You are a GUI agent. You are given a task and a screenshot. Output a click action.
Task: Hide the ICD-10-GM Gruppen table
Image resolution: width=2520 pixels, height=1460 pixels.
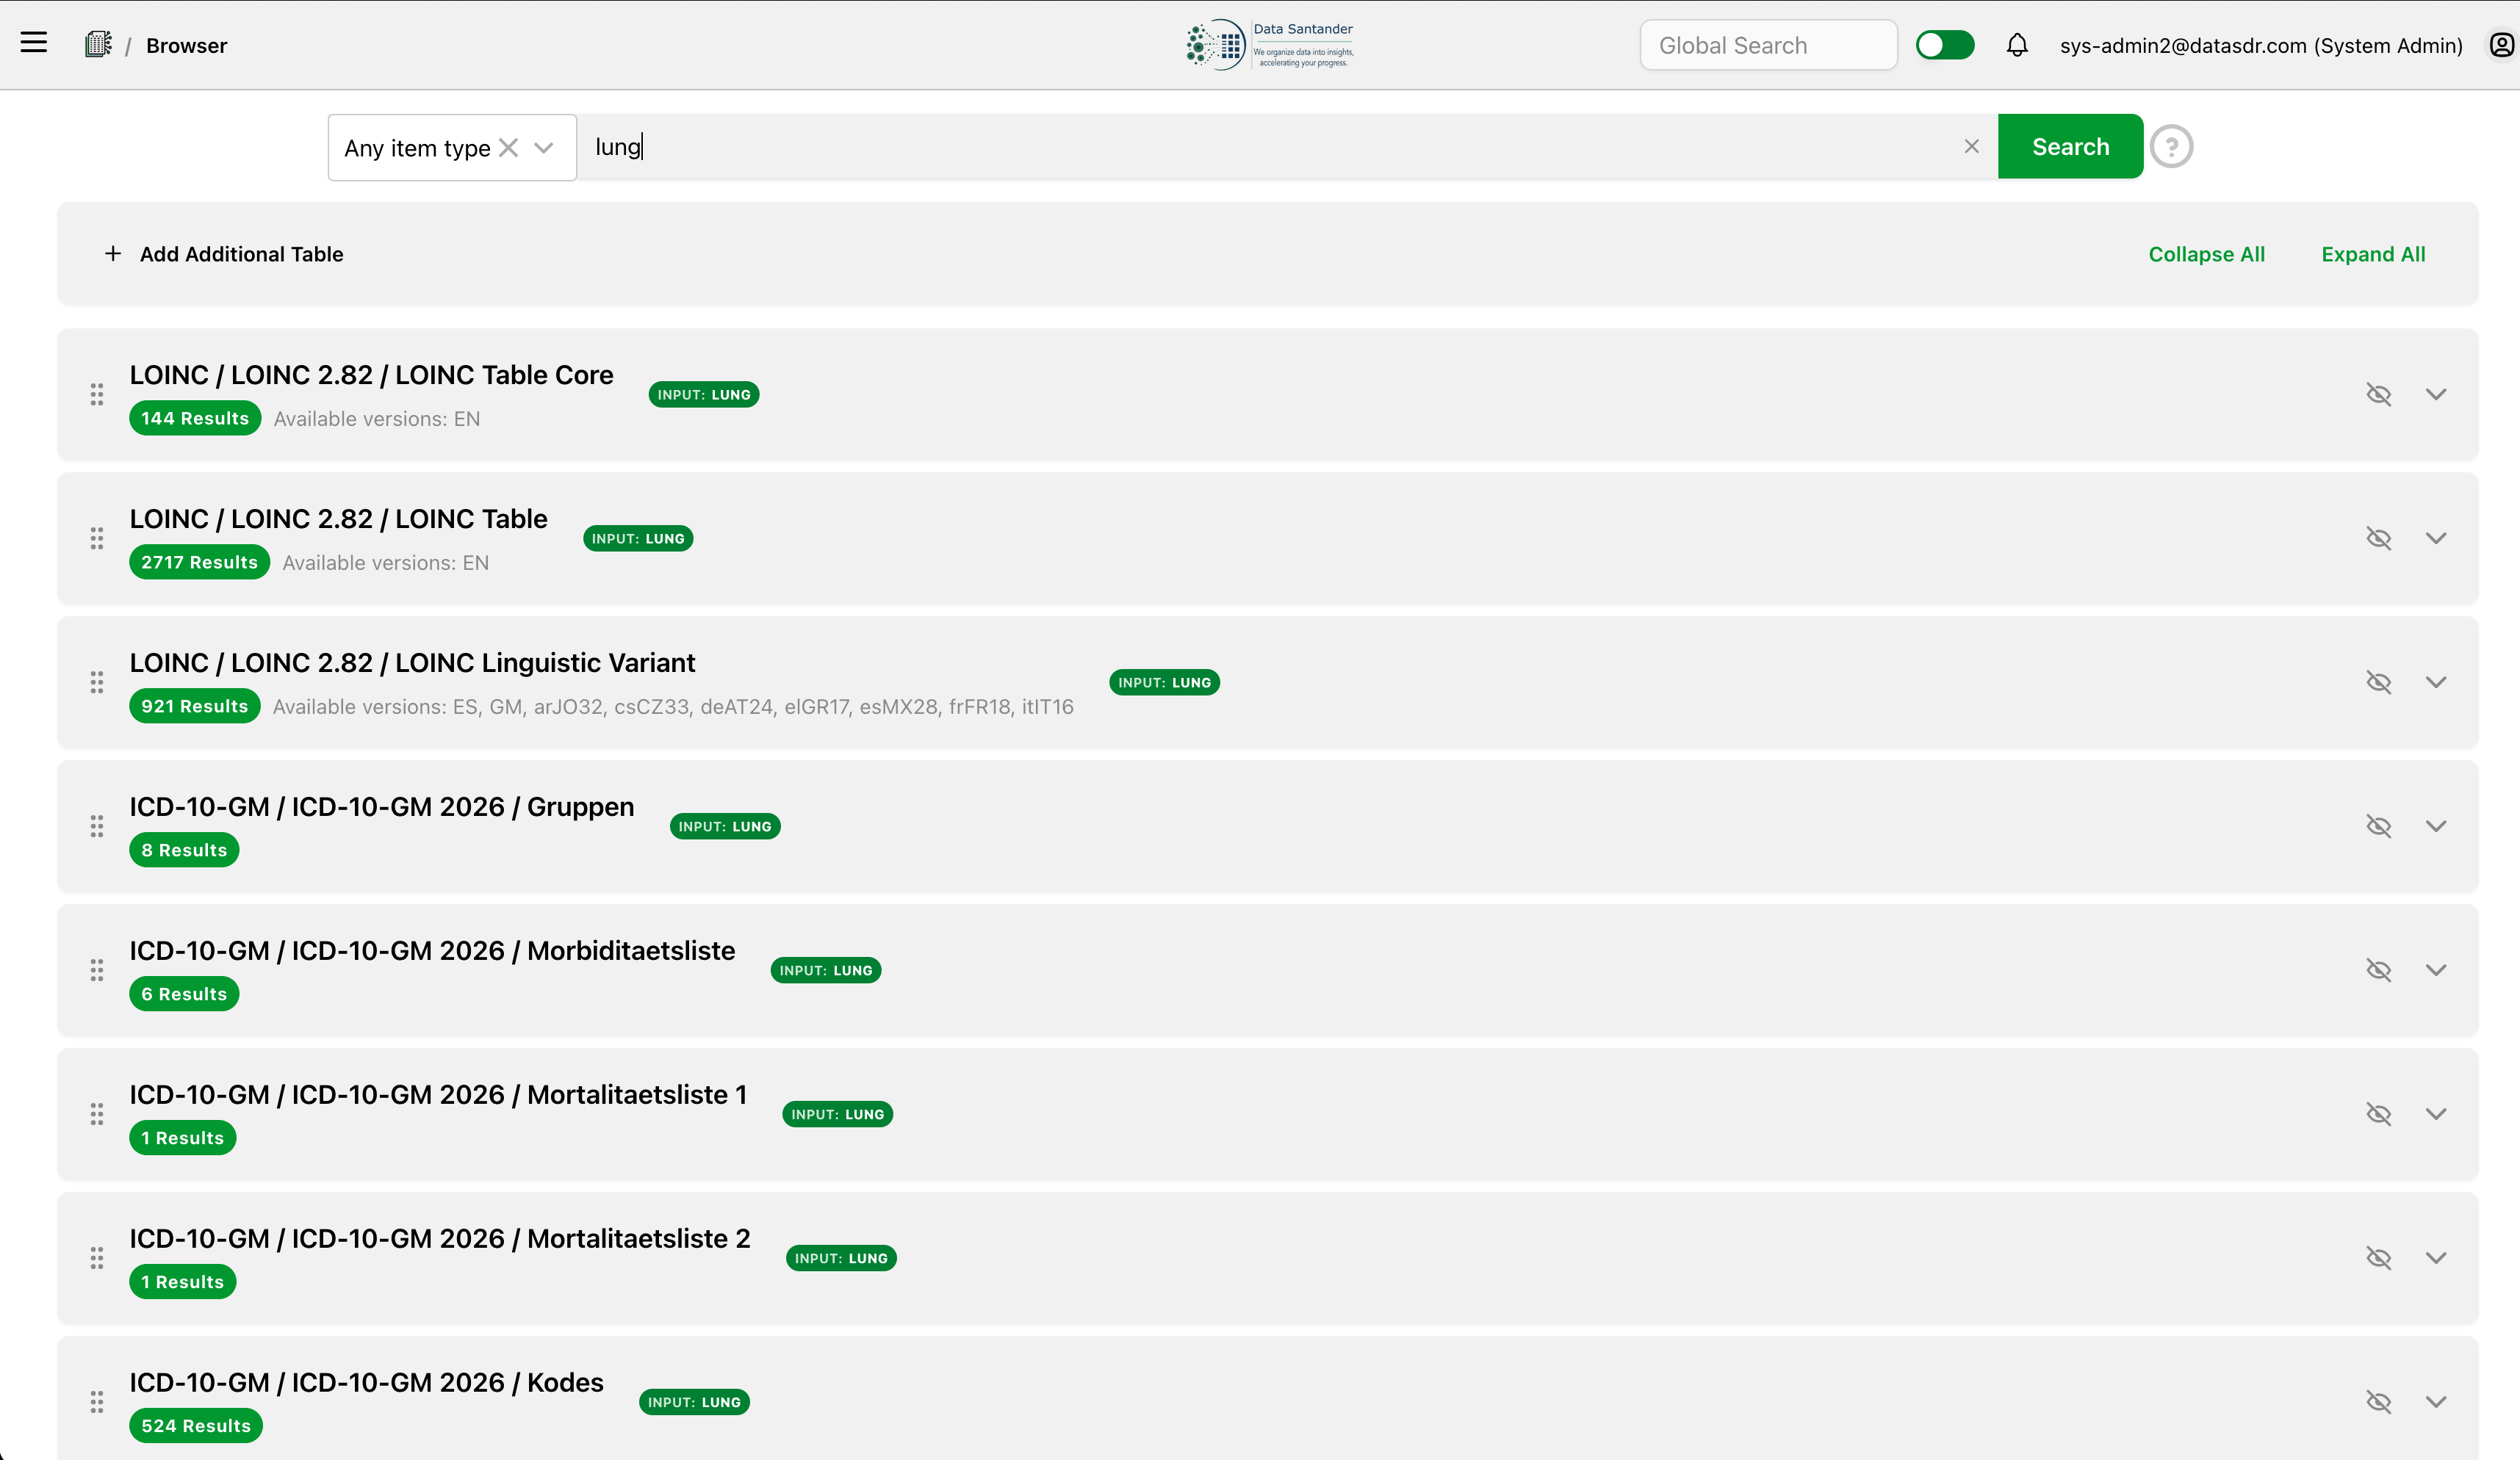click(2378, 826)
